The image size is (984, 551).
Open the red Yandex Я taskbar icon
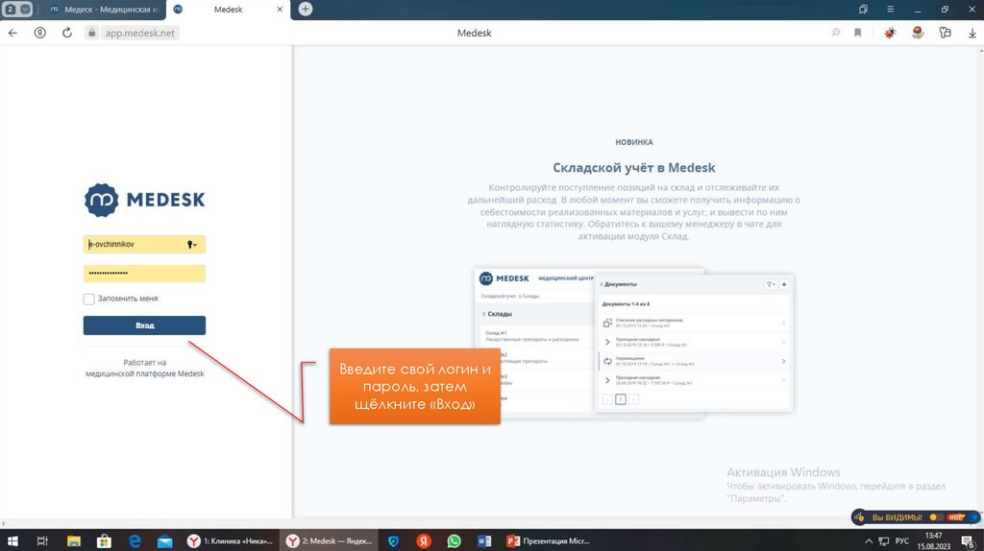(x=424, y=541)
